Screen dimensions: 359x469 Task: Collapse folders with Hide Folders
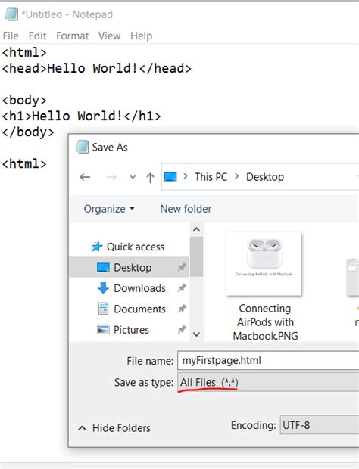coord(114,427)
